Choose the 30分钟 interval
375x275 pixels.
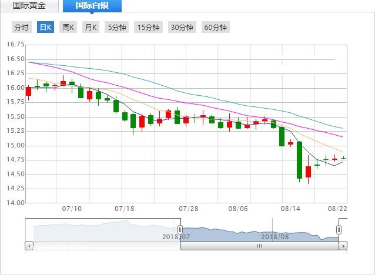click(x=182, y=27)
